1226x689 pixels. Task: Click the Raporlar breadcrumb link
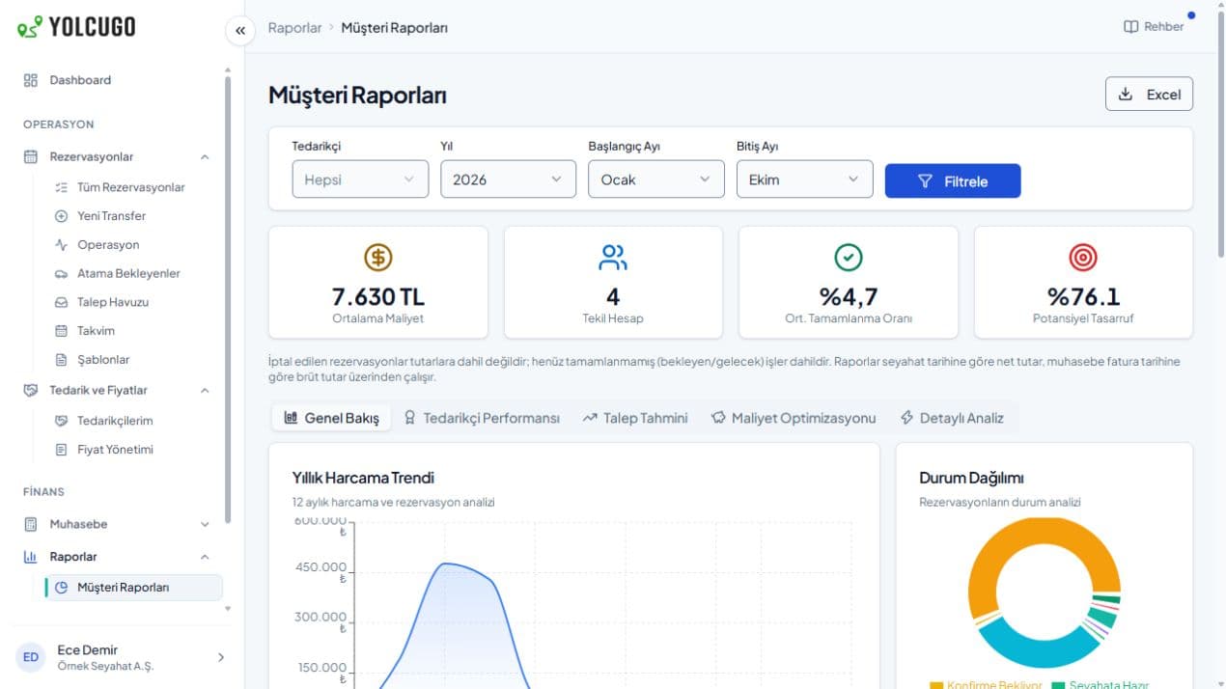coord(294,28)
